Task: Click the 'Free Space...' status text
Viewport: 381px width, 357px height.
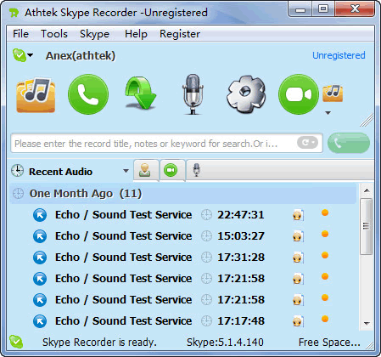Action: click(x=329, y=342)
